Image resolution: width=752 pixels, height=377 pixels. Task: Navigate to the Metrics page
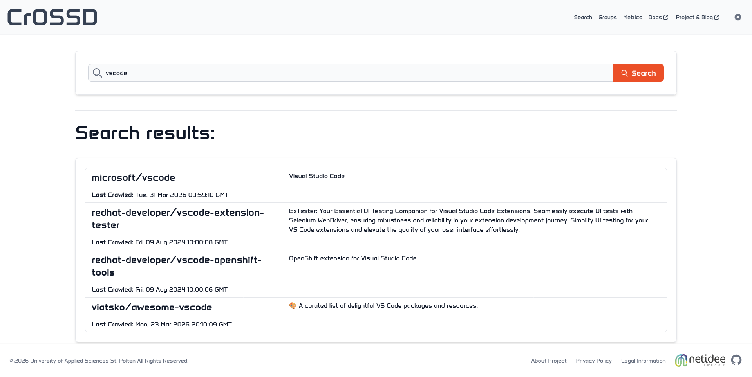pyautogui.click(x=632, y=17)
